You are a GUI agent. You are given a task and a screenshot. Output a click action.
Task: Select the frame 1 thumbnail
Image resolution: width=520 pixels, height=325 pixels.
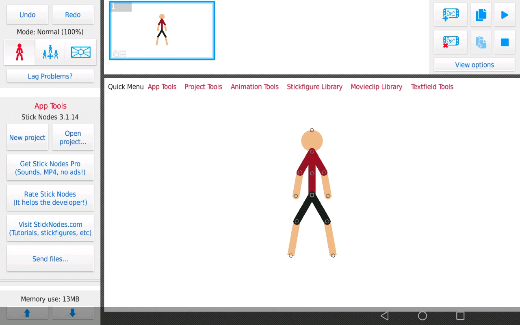(x=162, y=30)
